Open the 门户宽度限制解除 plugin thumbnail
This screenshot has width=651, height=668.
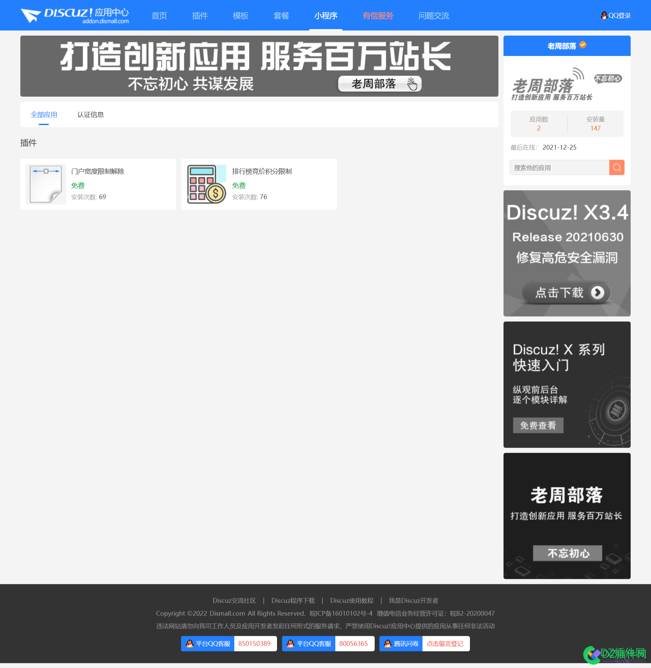click(45, 184)
